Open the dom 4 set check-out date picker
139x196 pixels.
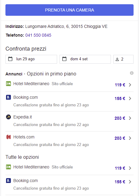[x=85, y=59]
